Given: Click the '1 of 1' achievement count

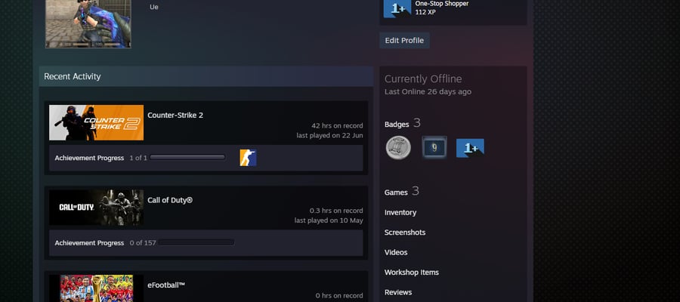Looking at the screenshot, I should click(x=138, y=158).
